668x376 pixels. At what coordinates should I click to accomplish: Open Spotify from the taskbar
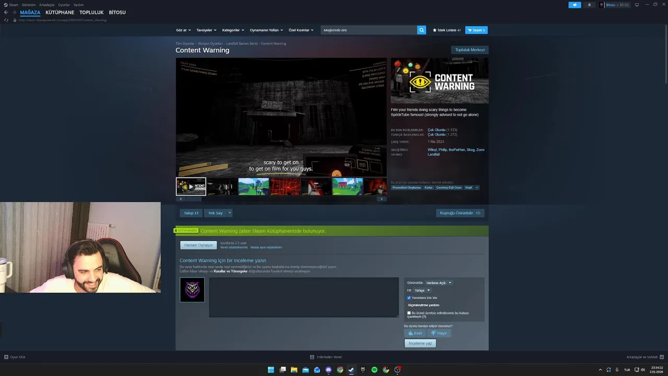[x=374, y=370]
